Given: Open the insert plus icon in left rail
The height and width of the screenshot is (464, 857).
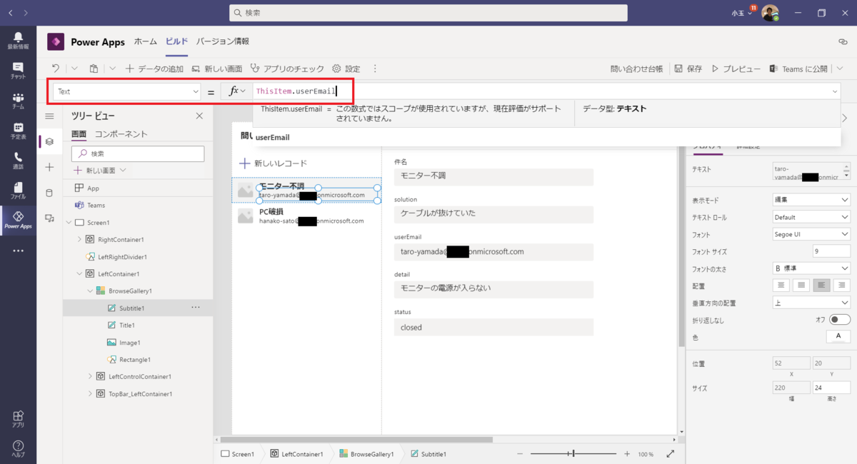Looking at the screenshot, I should pos(49,167).
